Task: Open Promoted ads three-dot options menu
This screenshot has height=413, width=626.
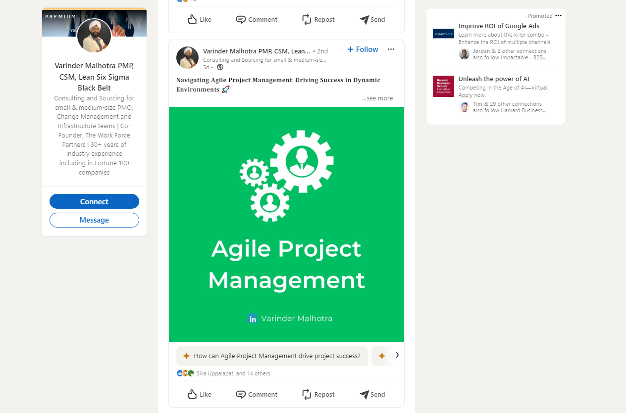Action: (558, 16)
